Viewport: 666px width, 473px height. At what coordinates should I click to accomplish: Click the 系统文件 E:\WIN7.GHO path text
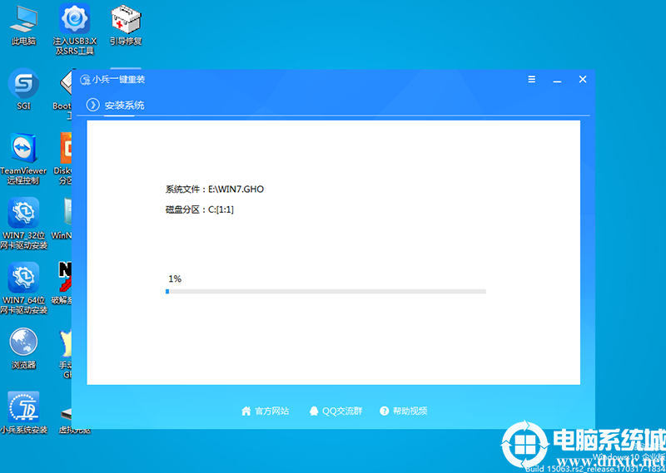click(215, 190)
